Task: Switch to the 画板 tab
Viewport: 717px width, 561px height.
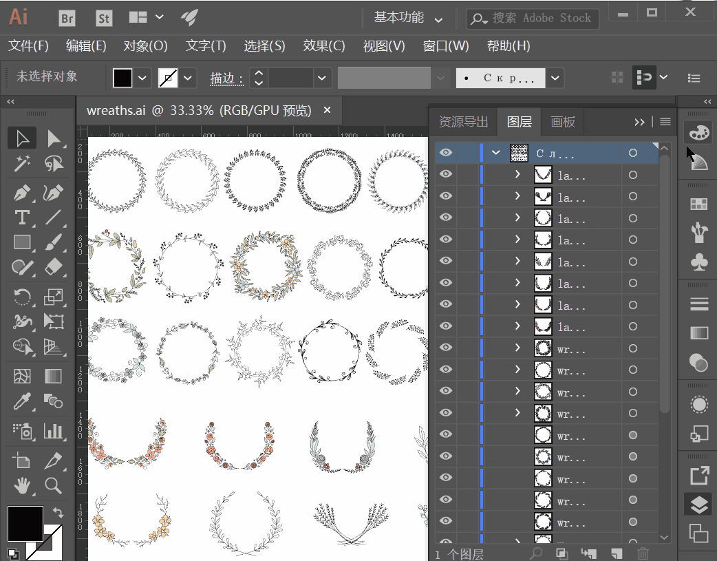Action: coord(563,122)
